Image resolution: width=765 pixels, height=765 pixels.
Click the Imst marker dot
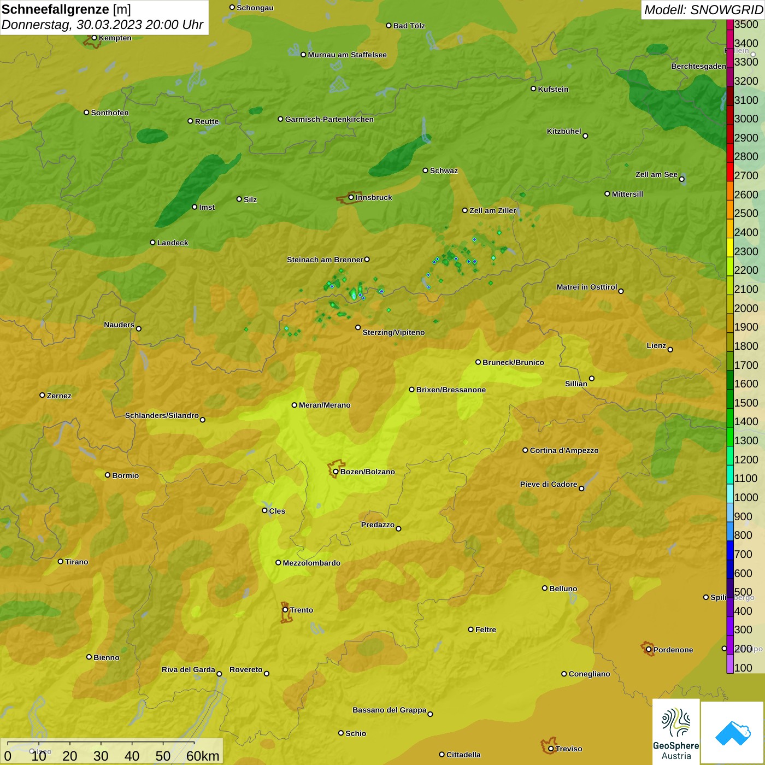pyautogui.click(x=195, y=207)
